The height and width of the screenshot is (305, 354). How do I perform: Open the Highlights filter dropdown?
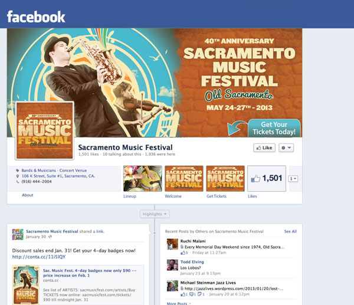[x=155, y=214]
